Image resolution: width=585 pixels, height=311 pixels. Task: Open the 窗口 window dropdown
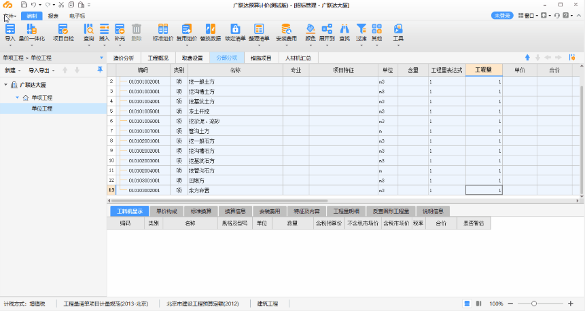click(527, 15)
